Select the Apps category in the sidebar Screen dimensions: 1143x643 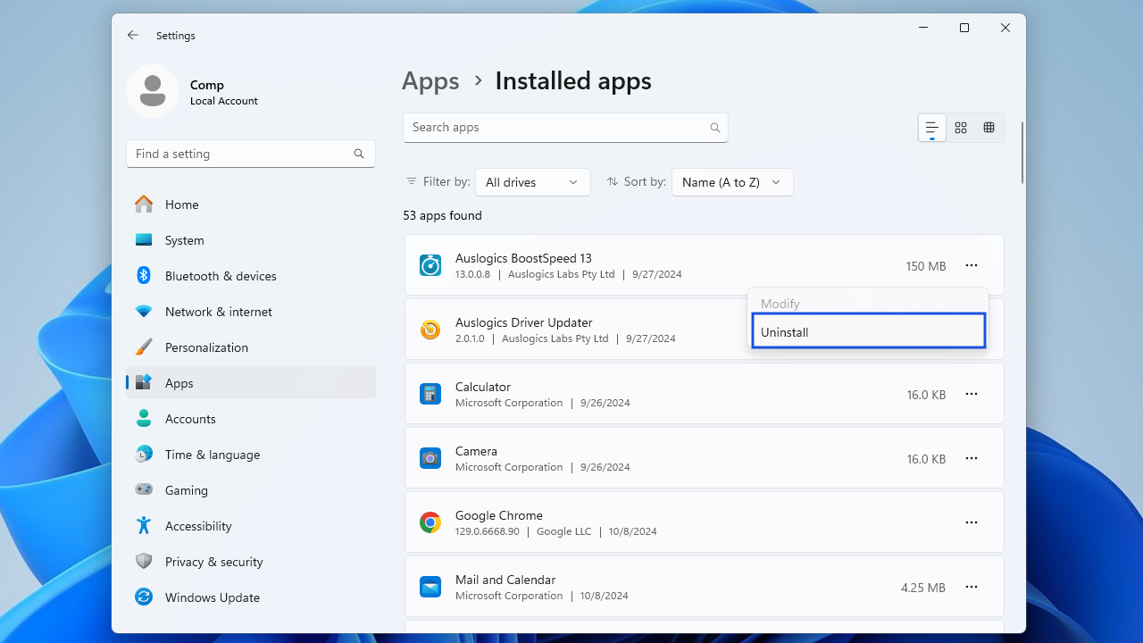(x=251, y=383)
